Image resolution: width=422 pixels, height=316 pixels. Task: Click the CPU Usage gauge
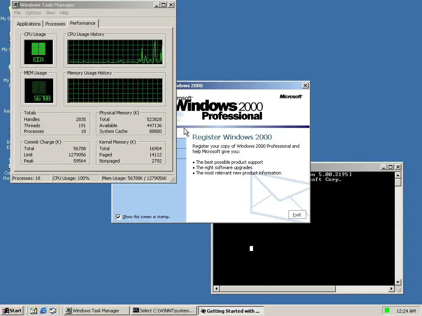tap(38, 52)
